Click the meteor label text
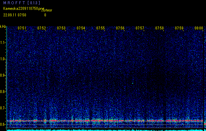Viewport: 206px width, 131px height. pyautogui.click(x=47, y=10)
